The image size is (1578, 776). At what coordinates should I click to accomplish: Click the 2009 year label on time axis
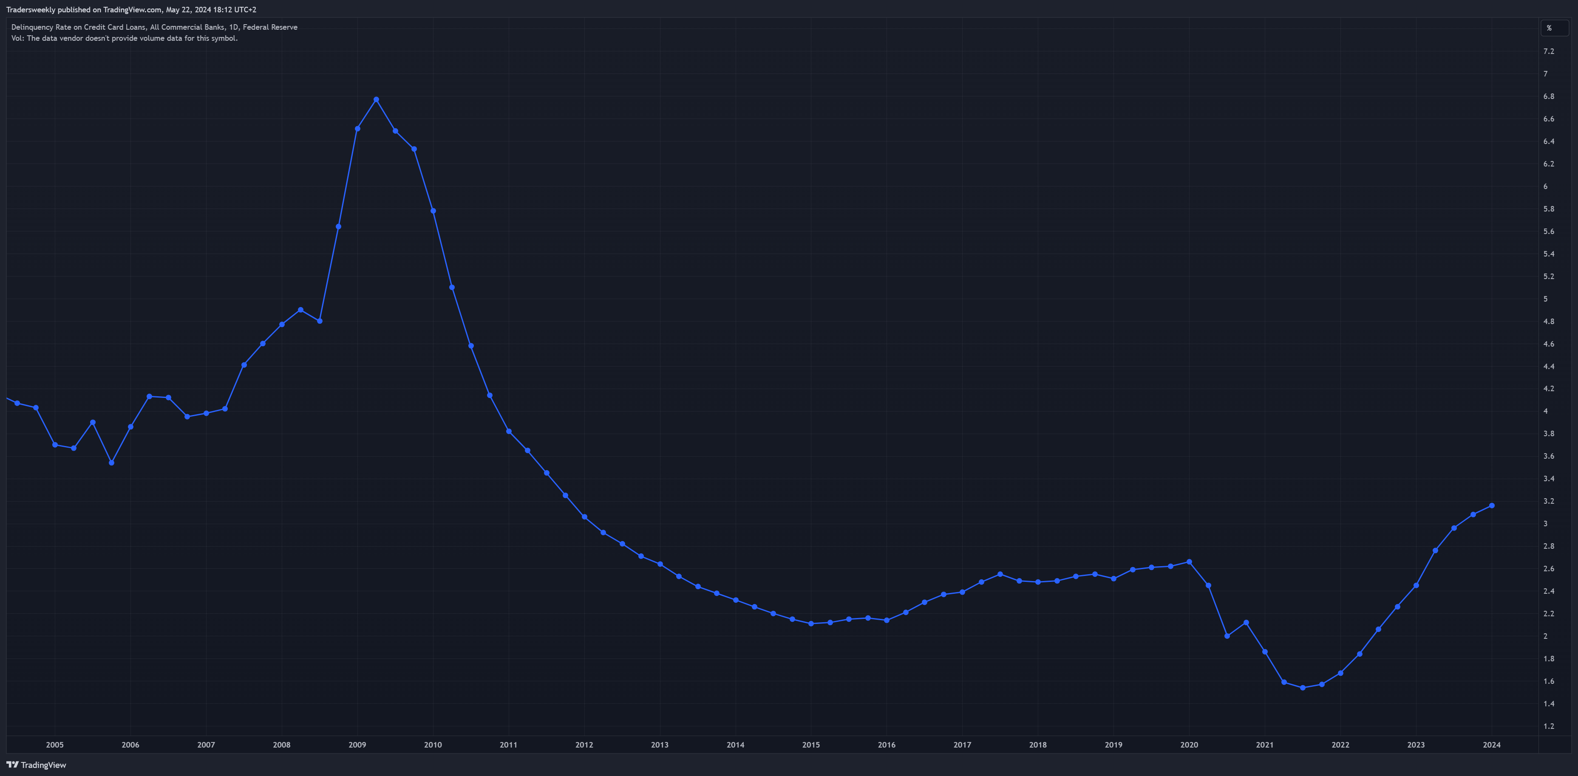point(357,745)
